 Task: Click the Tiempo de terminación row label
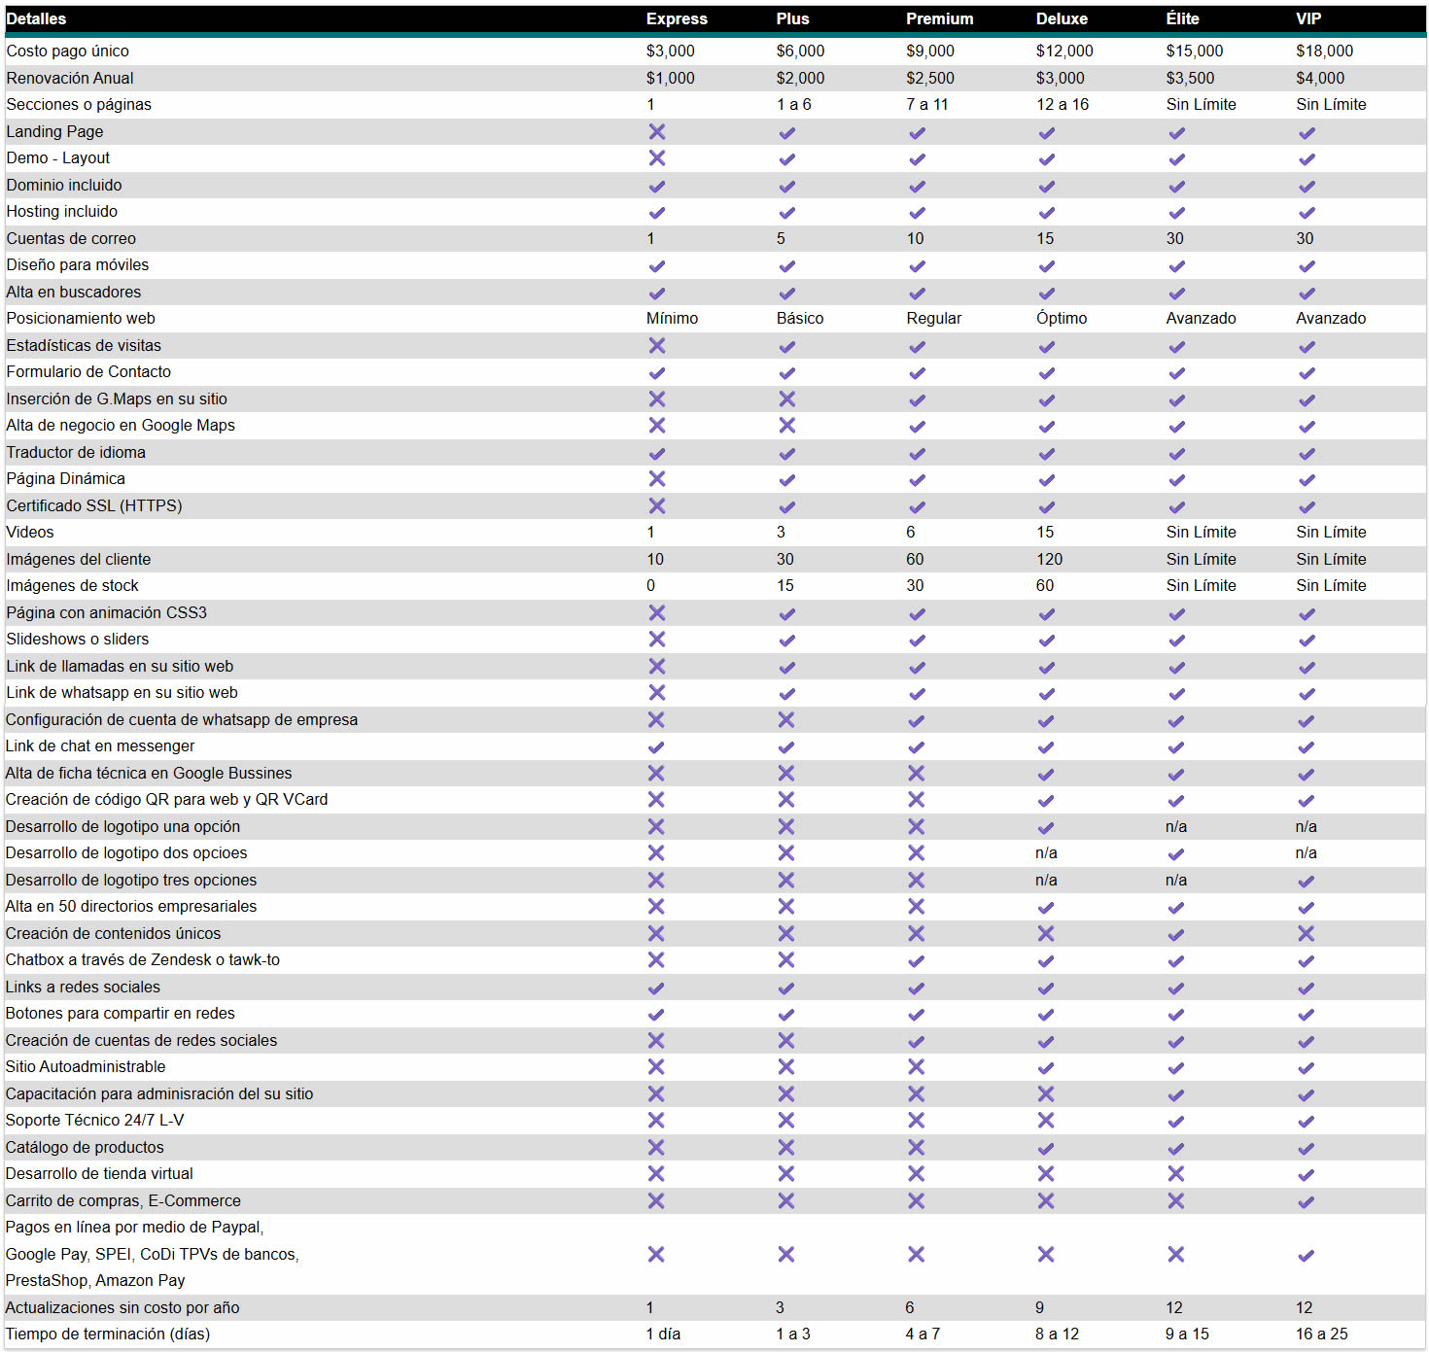tap(108, 1334)
